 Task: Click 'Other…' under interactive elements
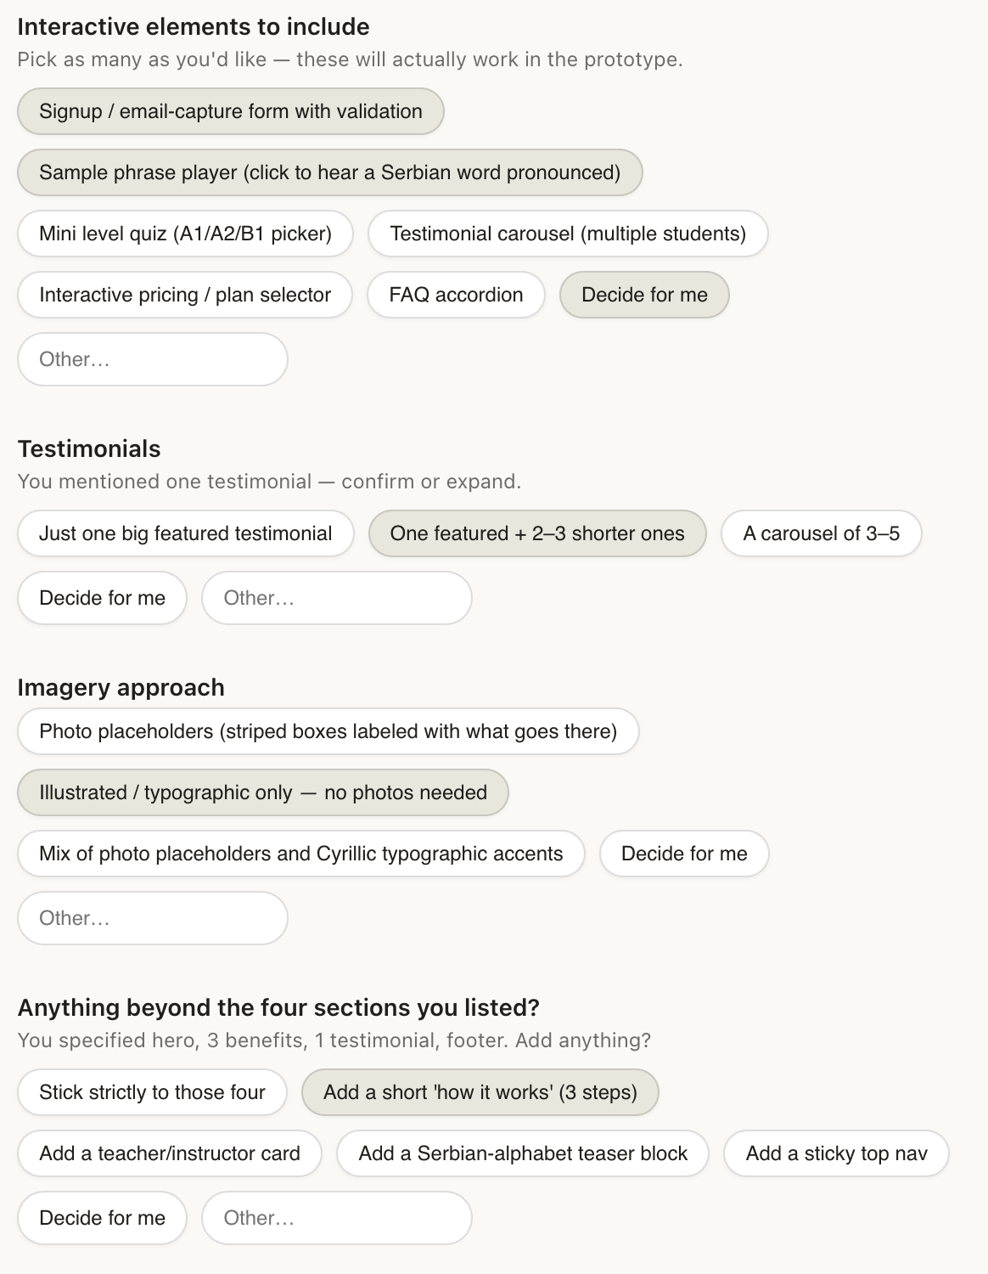[x=152, y=359]
